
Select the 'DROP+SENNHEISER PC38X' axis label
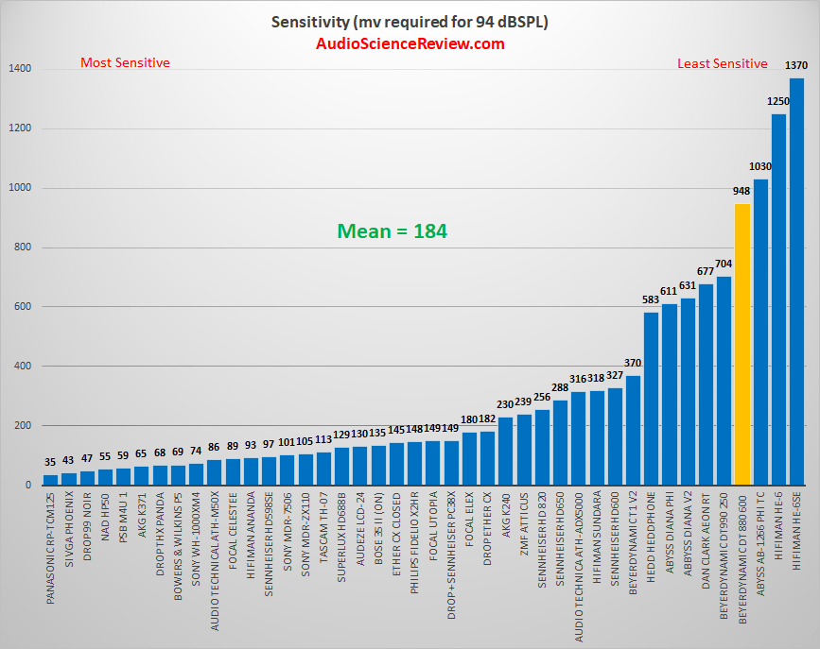pyautogui.click(x=451, y=555)
